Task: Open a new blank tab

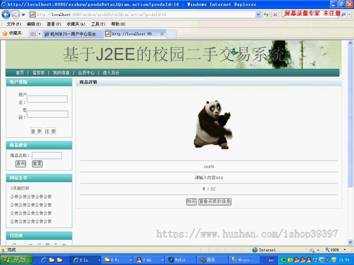Action: (x=171, y=34)
